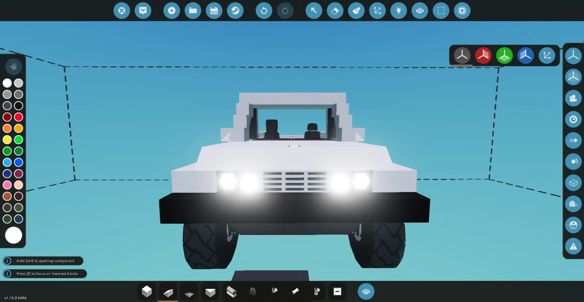Click the new vehicle plus button
This screenshot has width=584, height=302.
point(172,11)
